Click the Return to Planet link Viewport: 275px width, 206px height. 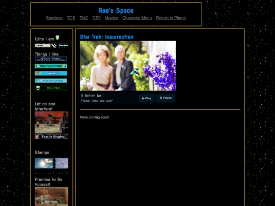coord(171,18)
